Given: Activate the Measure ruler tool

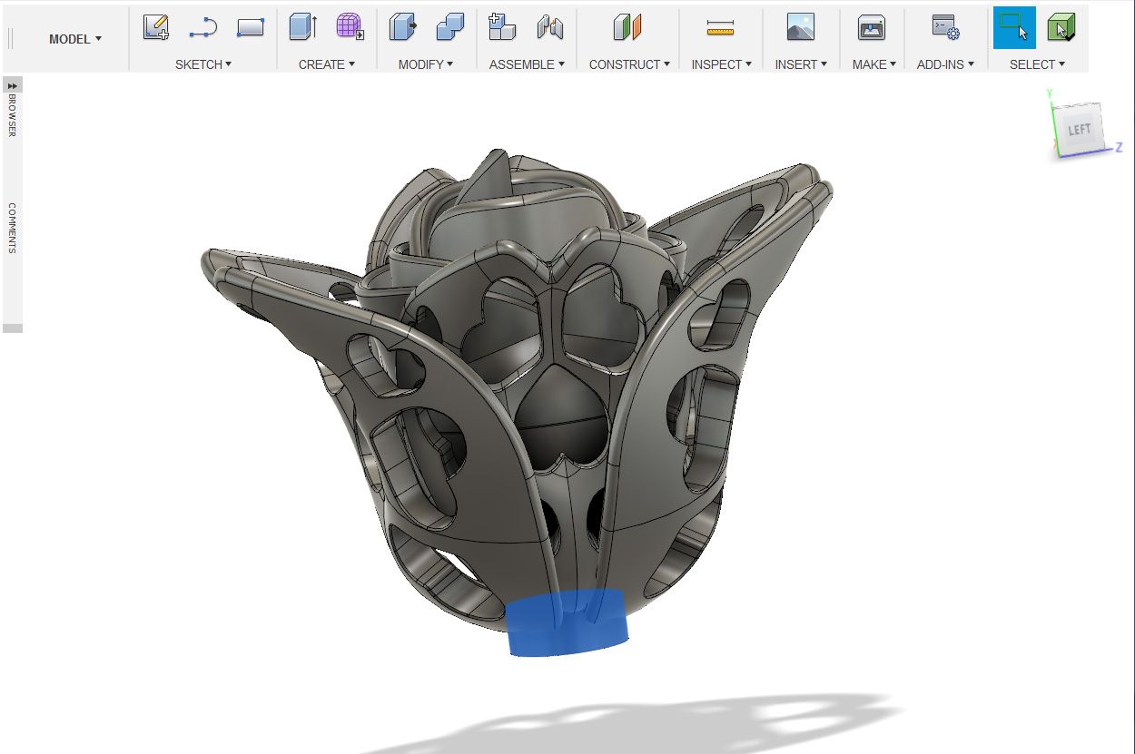Looking at the screenshot, I should pyautogui.click(x=720, y=28).
